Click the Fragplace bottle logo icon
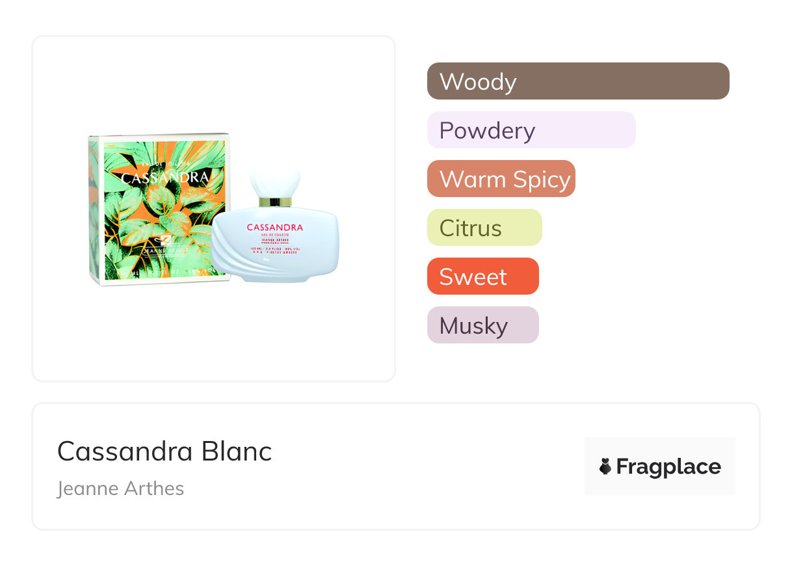The width and height of the screenshot is (792, 562). click(x=605, y=466)
